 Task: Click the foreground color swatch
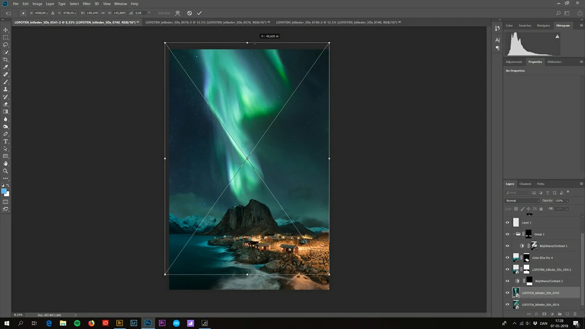pos(4,191)
